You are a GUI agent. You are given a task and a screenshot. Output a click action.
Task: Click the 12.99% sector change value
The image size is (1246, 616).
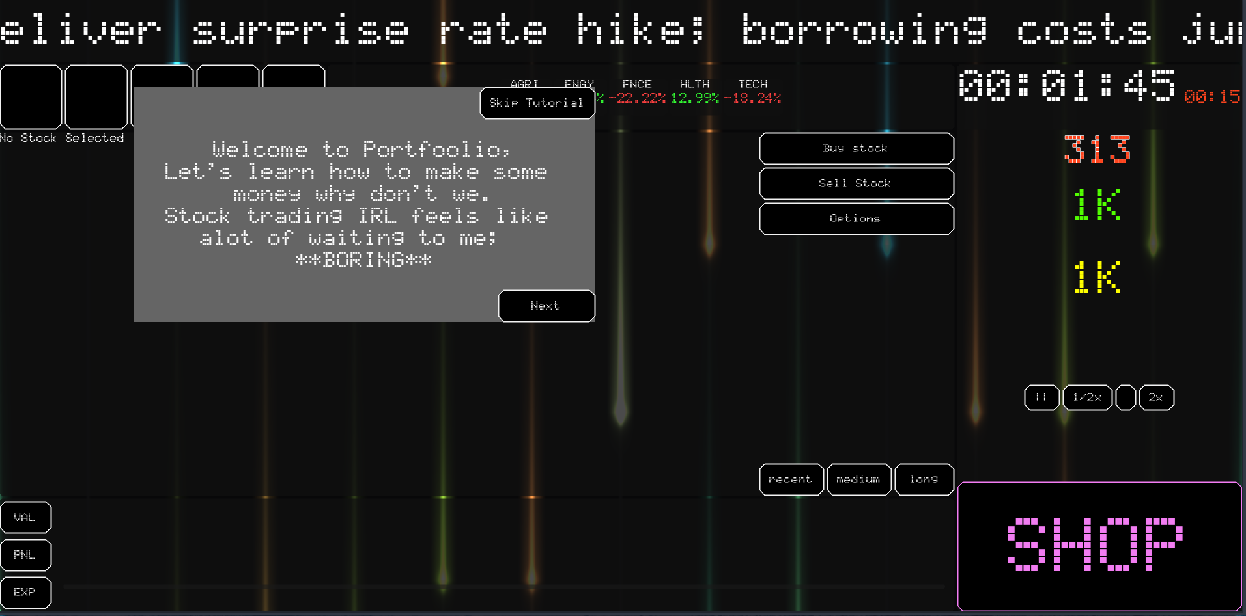[695, 98]
